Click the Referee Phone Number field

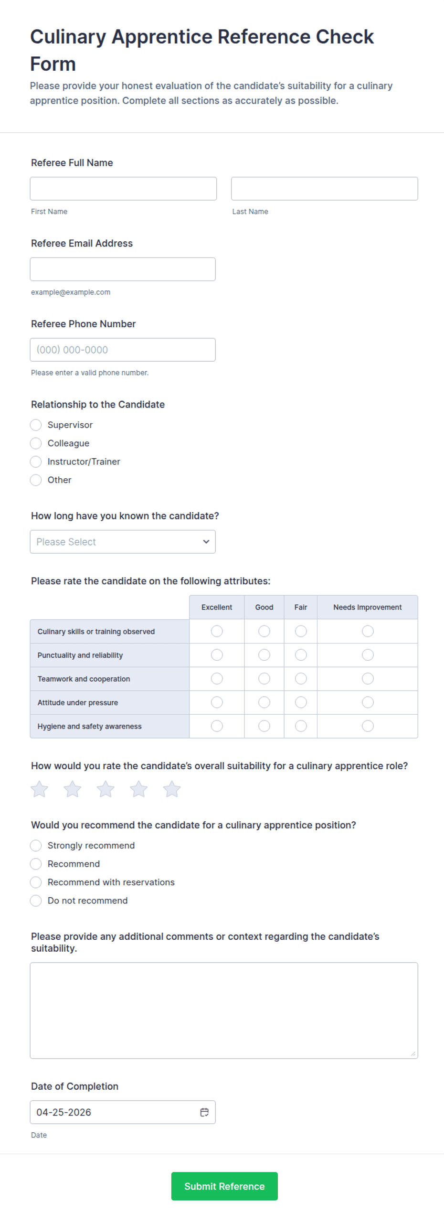pos(123,350)
